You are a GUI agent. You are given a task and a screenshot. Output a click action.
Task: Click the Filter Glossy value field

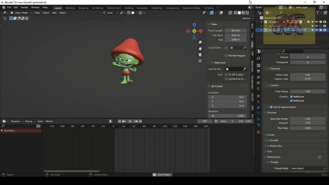point(308,91)
